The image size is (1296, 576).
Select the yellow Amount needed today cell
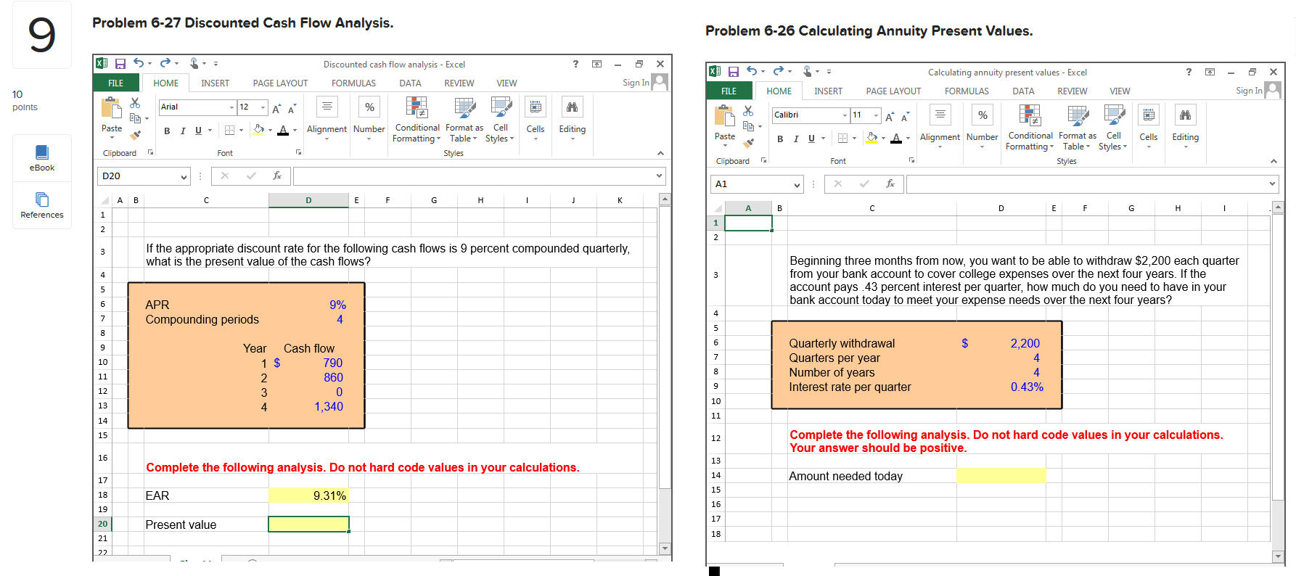tap(1001, 476)
